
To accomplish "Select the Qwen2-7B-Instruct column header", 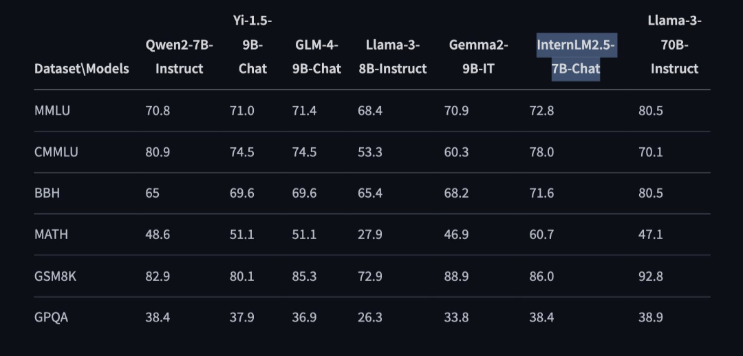I will (x=179, y=57).
